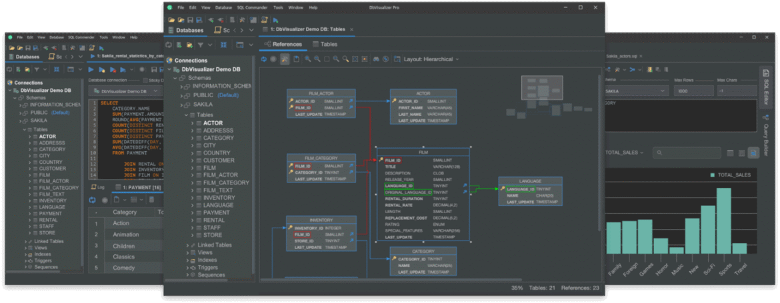Open the Tools menu in front window
Viewport: 780px width, 303px height.
pos(279,8)
